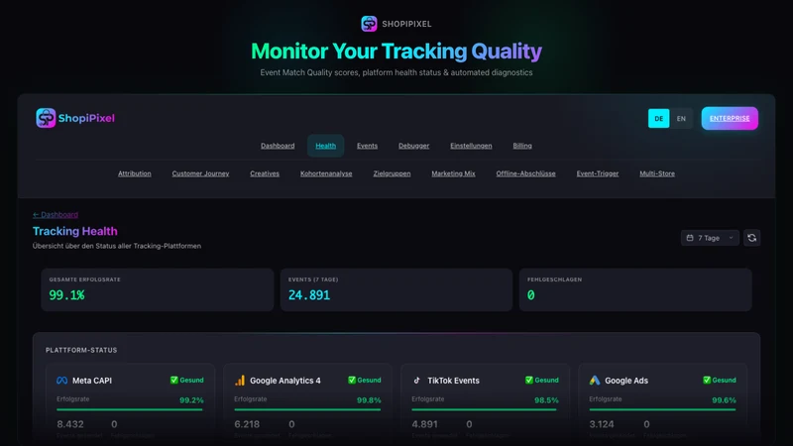Viewport: 793px width, 446px height.
Task: Open the 7 Tage date range dropdown
Action: (x=710, y=238)
